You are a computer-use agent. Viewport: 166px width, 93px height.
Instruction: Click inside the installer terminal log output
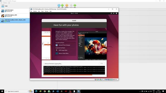click(x=74, y=70)
